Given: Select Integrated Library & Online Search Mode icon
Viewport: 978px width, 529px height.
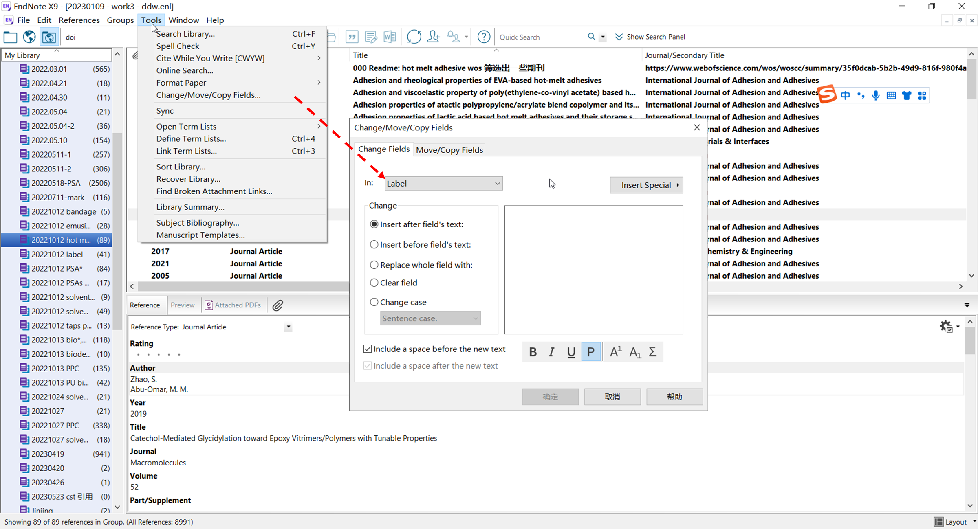Looking at the screenshot, I should pos(49,37).
